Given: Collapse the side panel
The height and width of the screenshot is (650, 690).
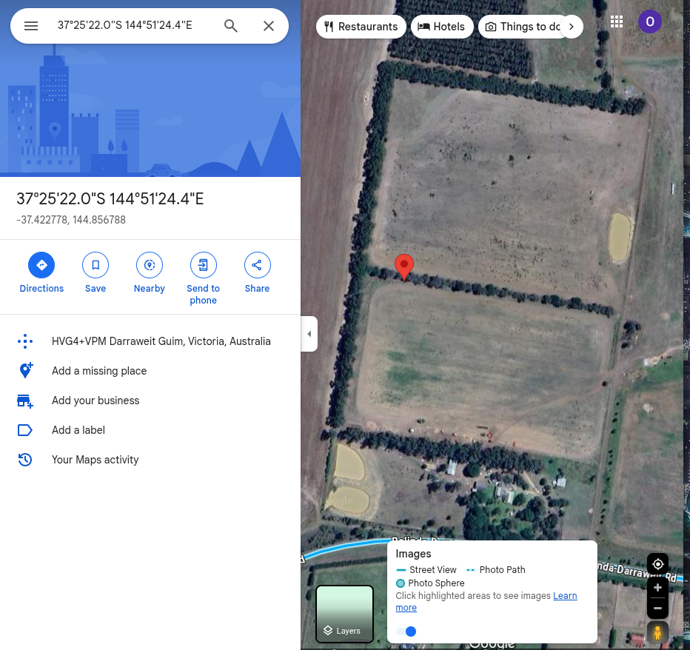Looking at the screenshot, I should [x=309, y=334].
